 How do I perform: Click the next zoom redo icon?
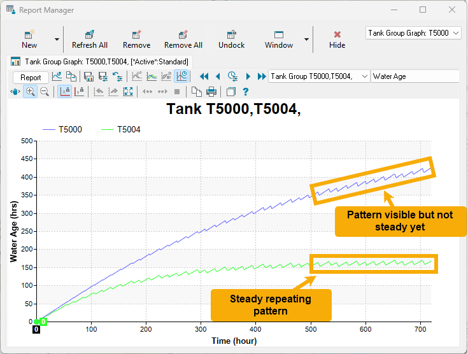coord(113,92)
